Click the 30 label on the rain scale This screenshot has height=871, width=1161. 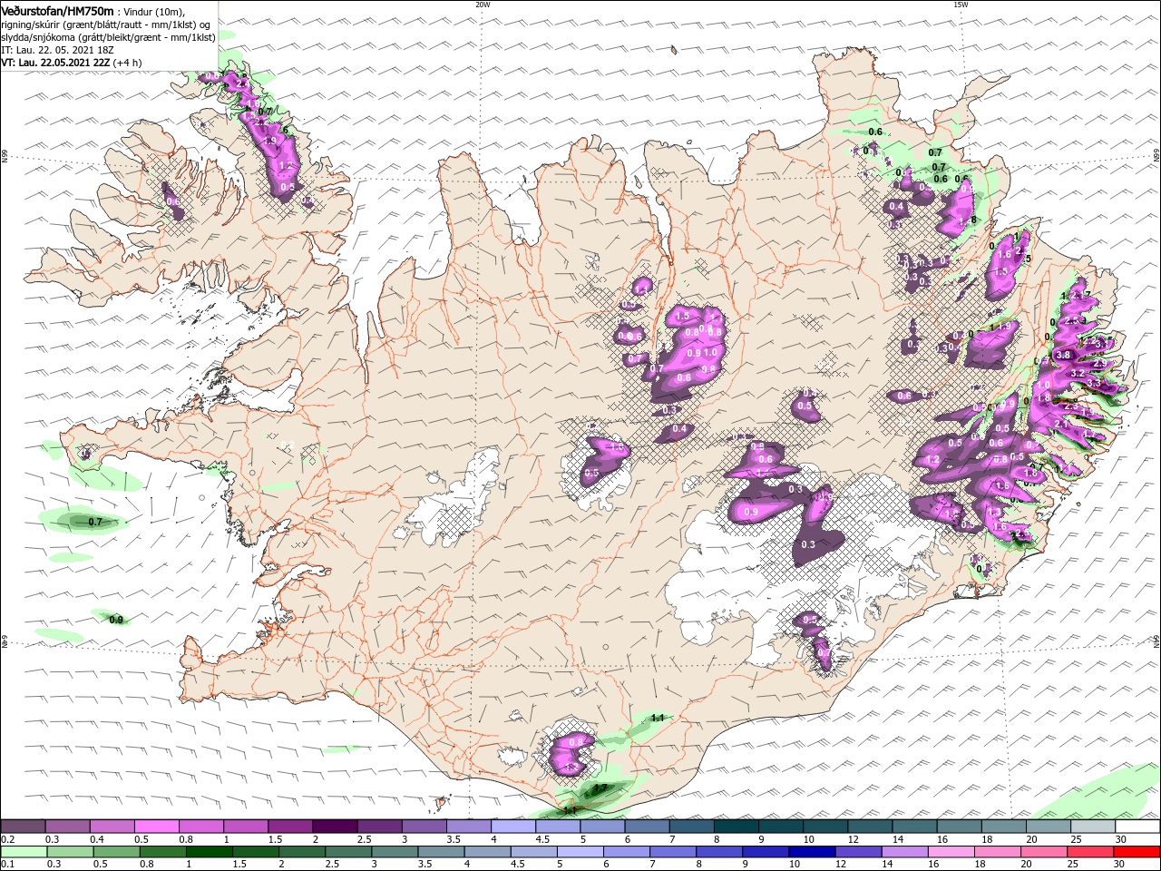pos(1121,866)
